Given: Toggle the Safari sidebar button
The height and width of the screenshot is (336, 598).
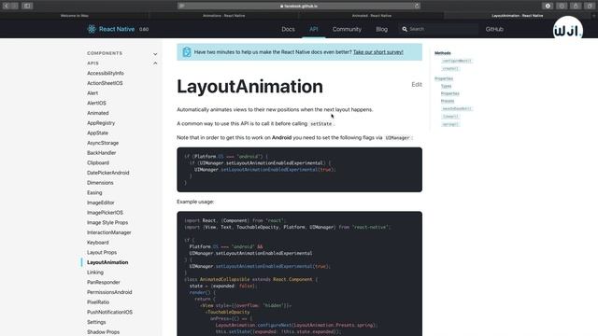Looking at the screenshot, I should 27,6.
